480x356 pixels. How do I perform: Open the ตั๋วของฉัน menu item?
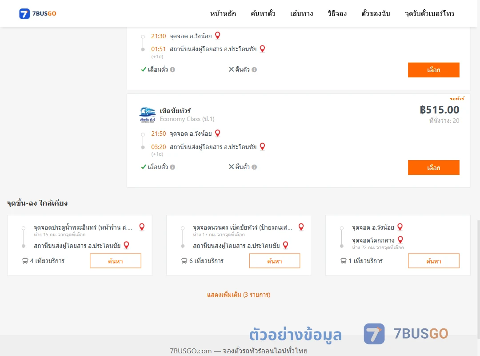tap(376, 13)
